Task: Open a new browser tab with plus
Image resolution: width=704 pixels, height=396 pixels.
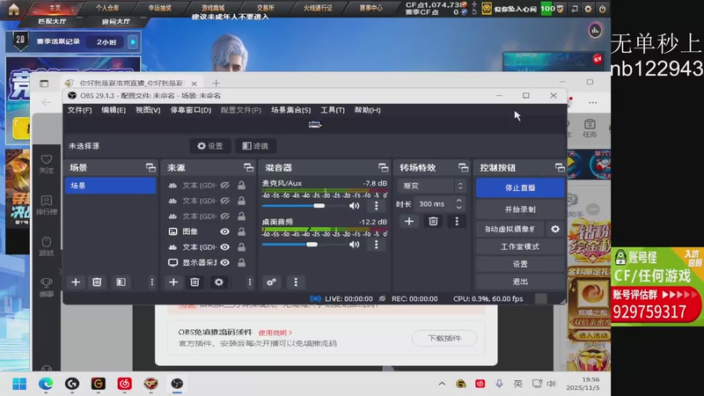Action: click(216, 83)
